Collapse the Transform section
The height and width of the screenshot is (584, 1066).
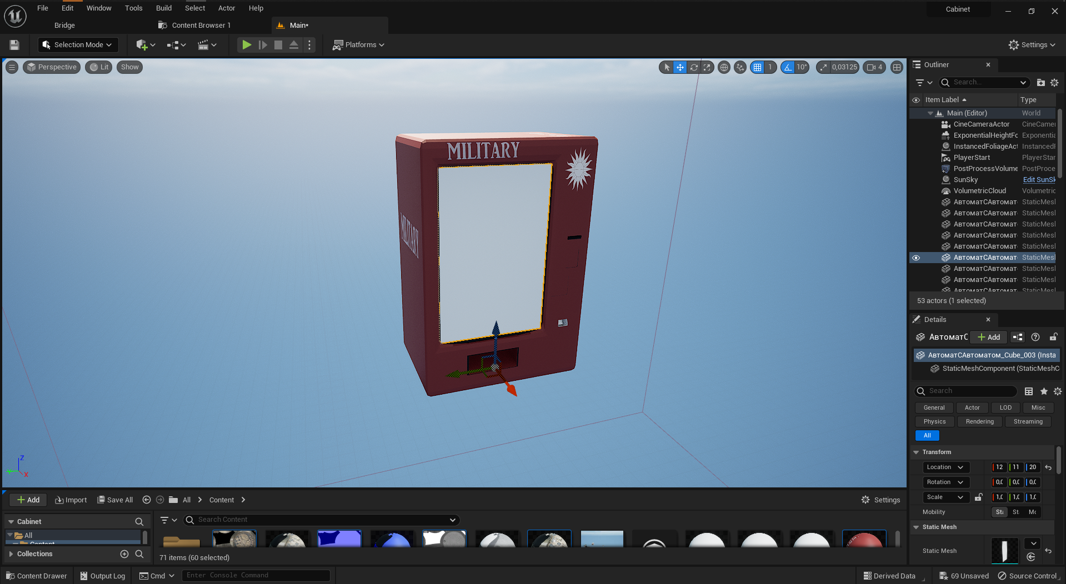pyautogui.click(x=916, y=452)
